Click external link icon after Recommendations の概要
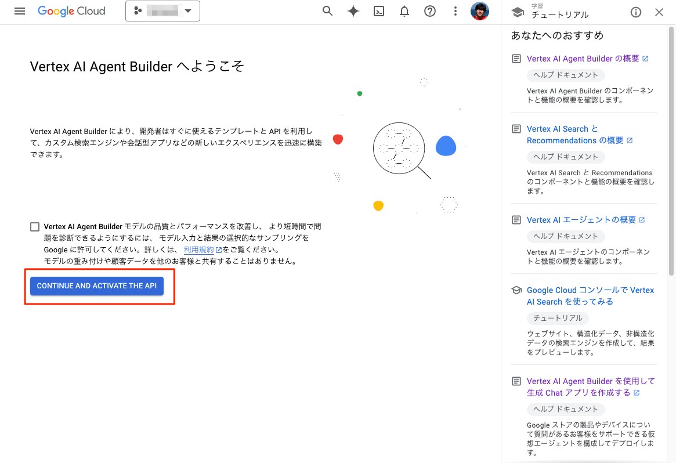 coord(630,140)
